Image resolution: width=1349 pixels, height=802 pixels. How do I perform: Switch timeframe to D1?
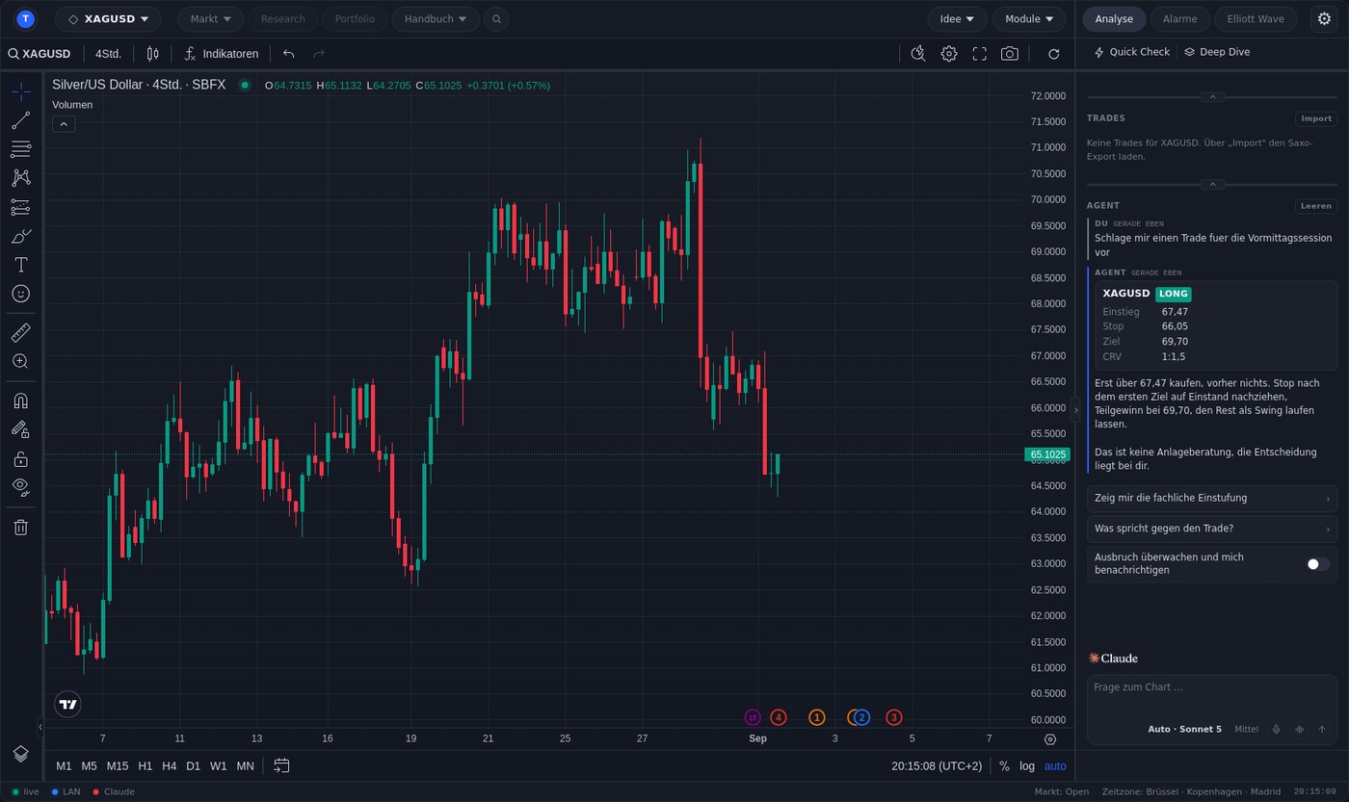193,766
